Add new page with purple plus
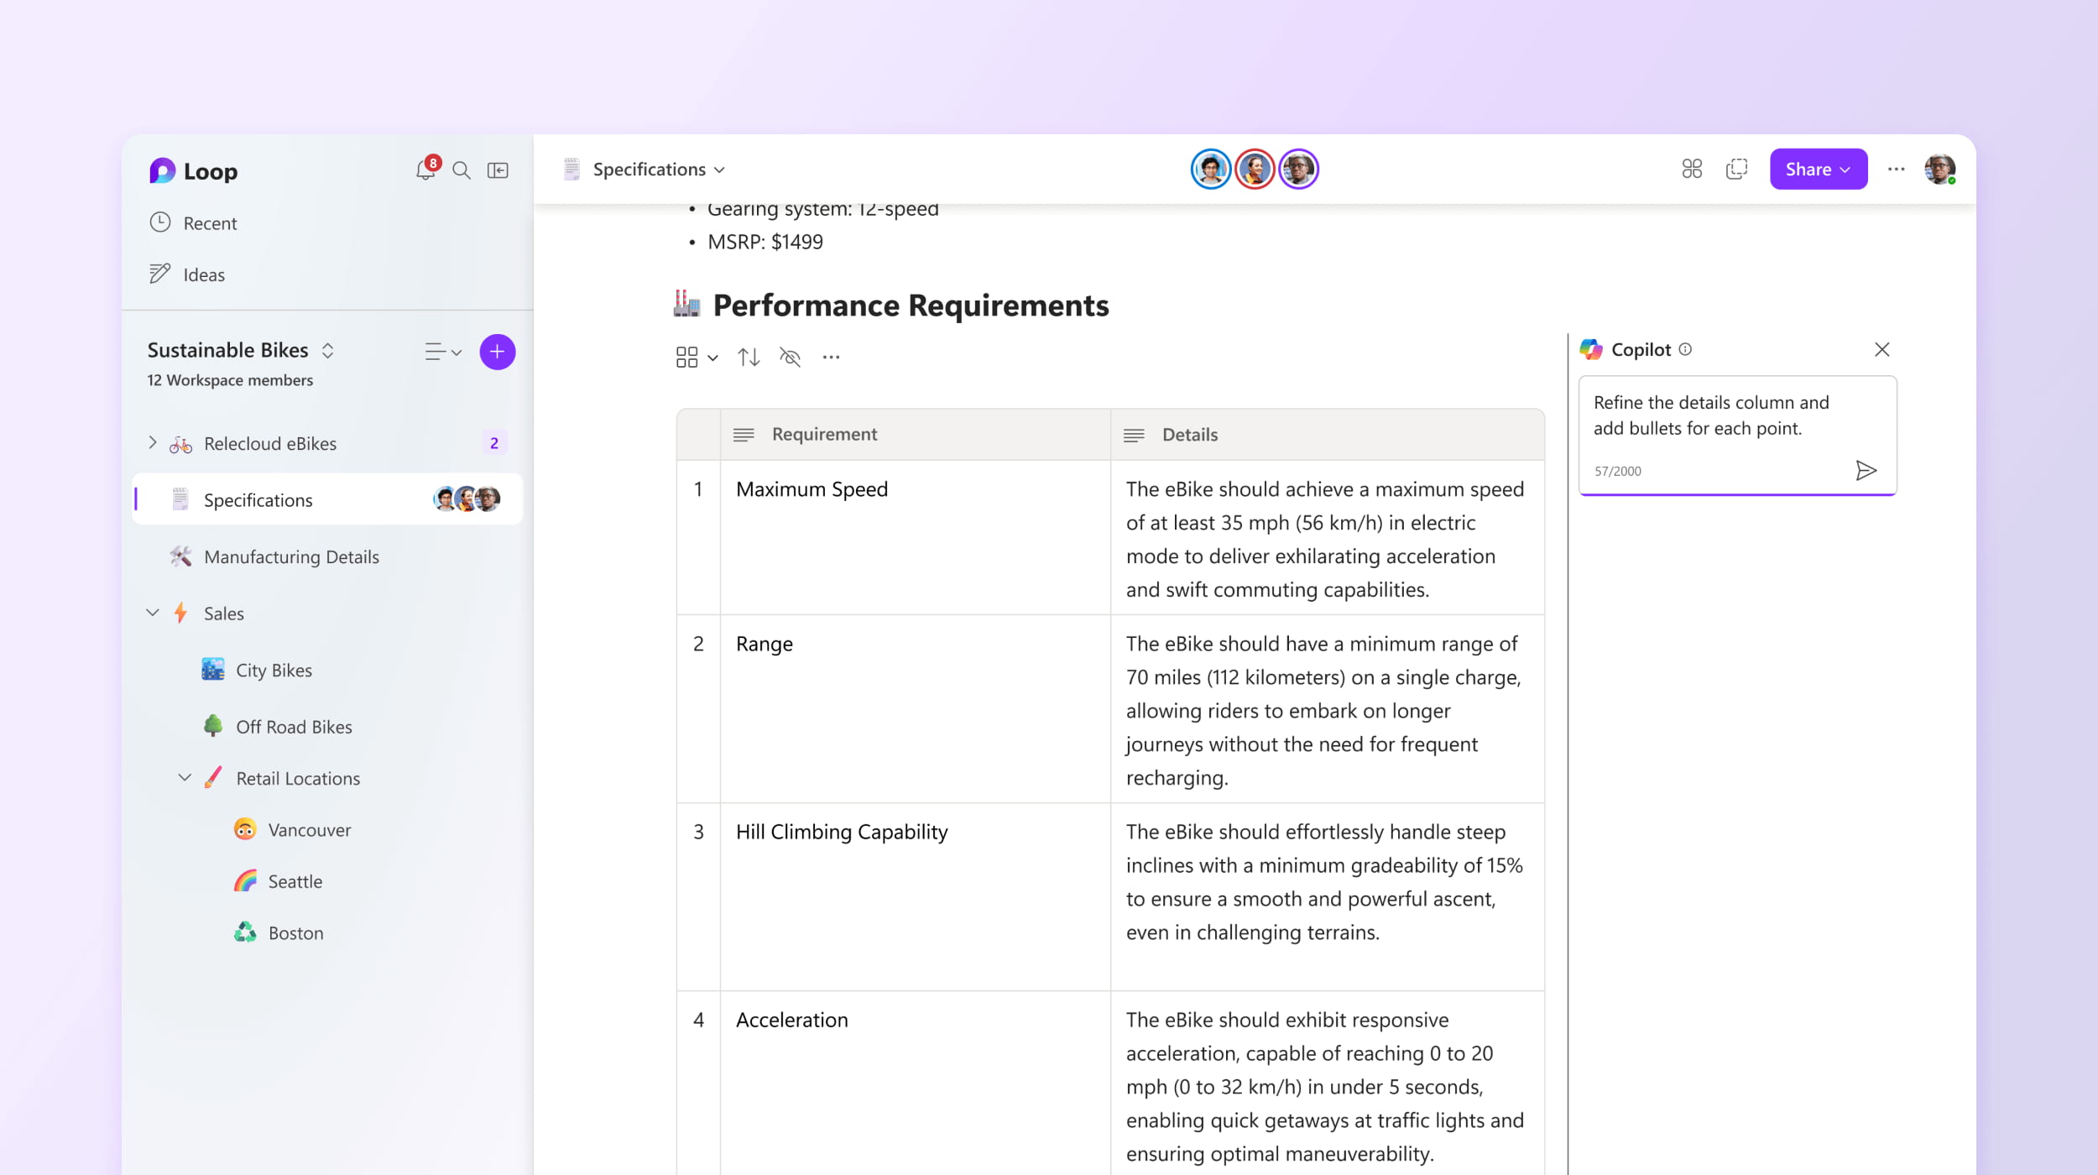 point(498,352)
